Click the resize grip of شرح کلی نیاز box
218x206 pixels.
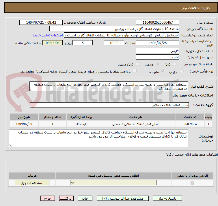(31, 90)
